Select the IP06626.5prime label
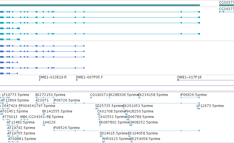This screenshot has height=143, width=234. [x=193, y=95]
